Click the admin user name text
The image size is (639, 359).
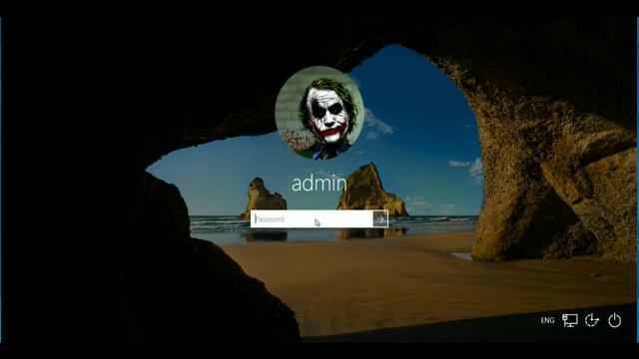click(x=319, y=183)
